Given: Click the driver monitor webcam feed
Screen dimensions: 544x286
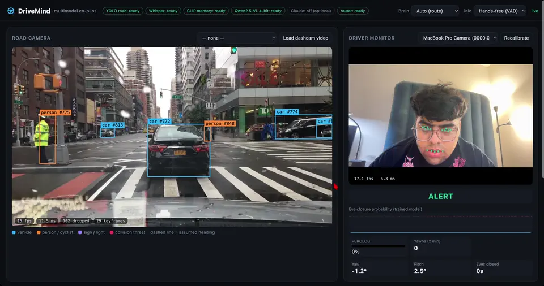Looking at the screenshot, I should [x=441, y=116].
